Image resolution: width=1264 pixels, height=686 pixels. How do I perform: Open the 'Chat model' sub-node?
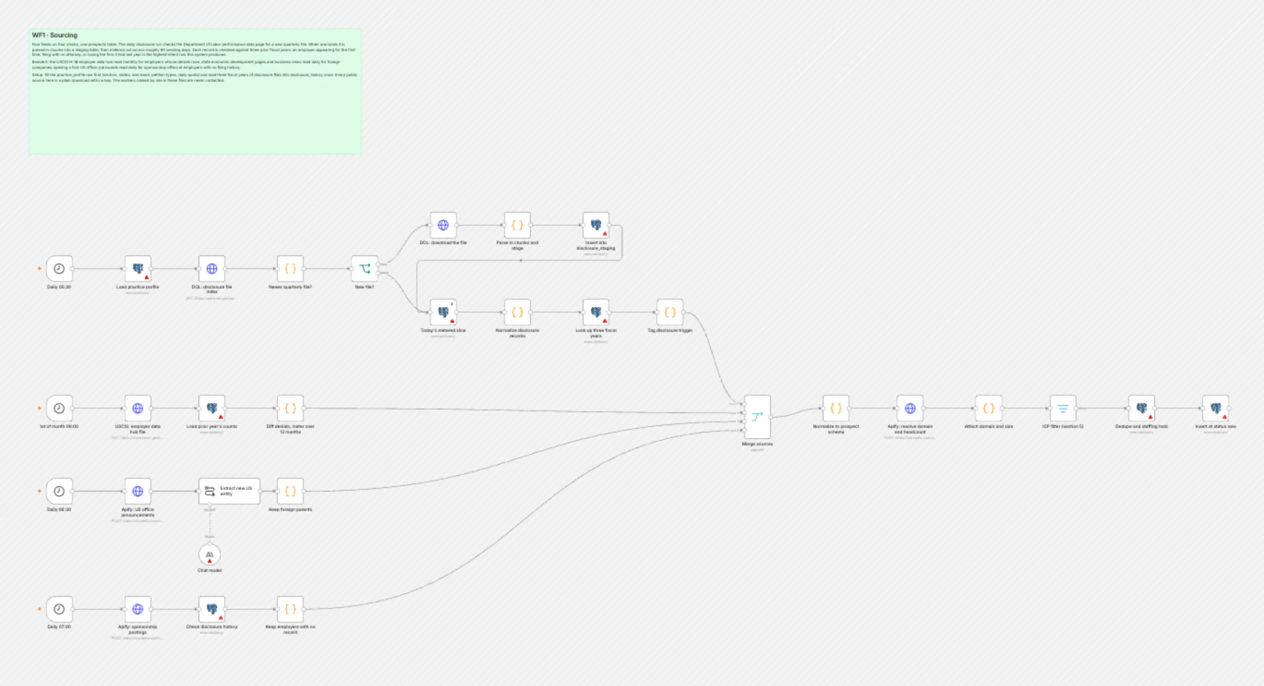click(210, 555)
